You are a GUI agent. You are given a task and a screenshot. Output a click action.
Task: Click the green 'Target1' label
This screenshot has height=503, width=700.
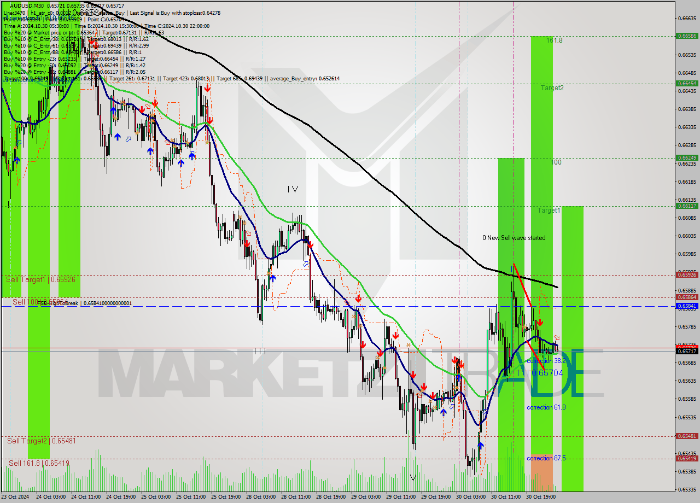[x=549, y=210]
